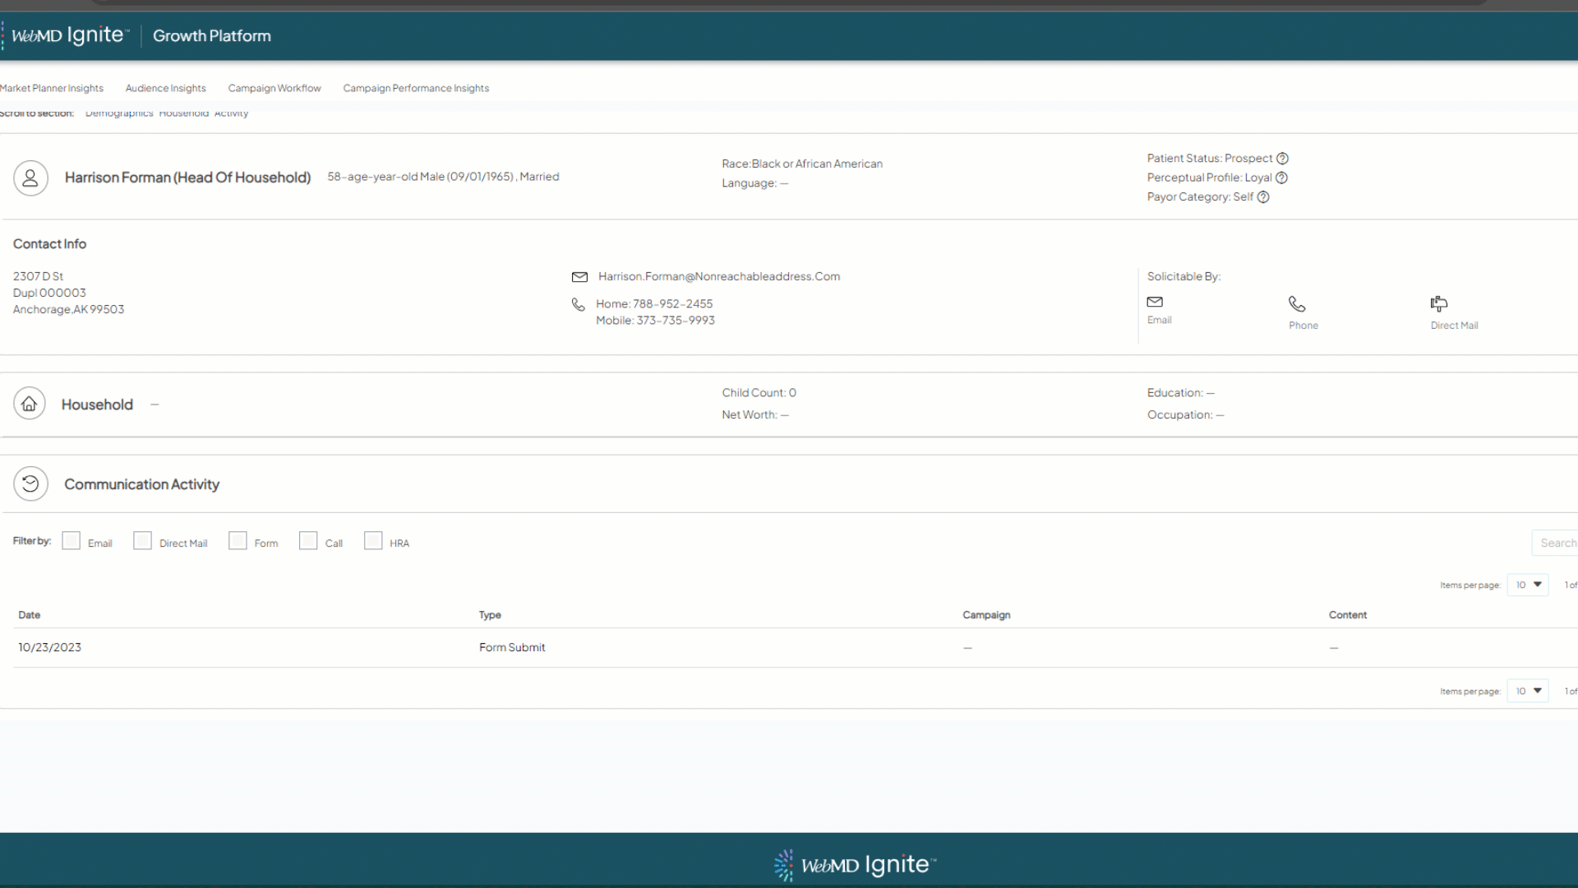The width and height of the screenshot is (1578, 888).
Task: Click the Demographics scroll-to link
Action: pyautogui.click(x=118, y=113)
